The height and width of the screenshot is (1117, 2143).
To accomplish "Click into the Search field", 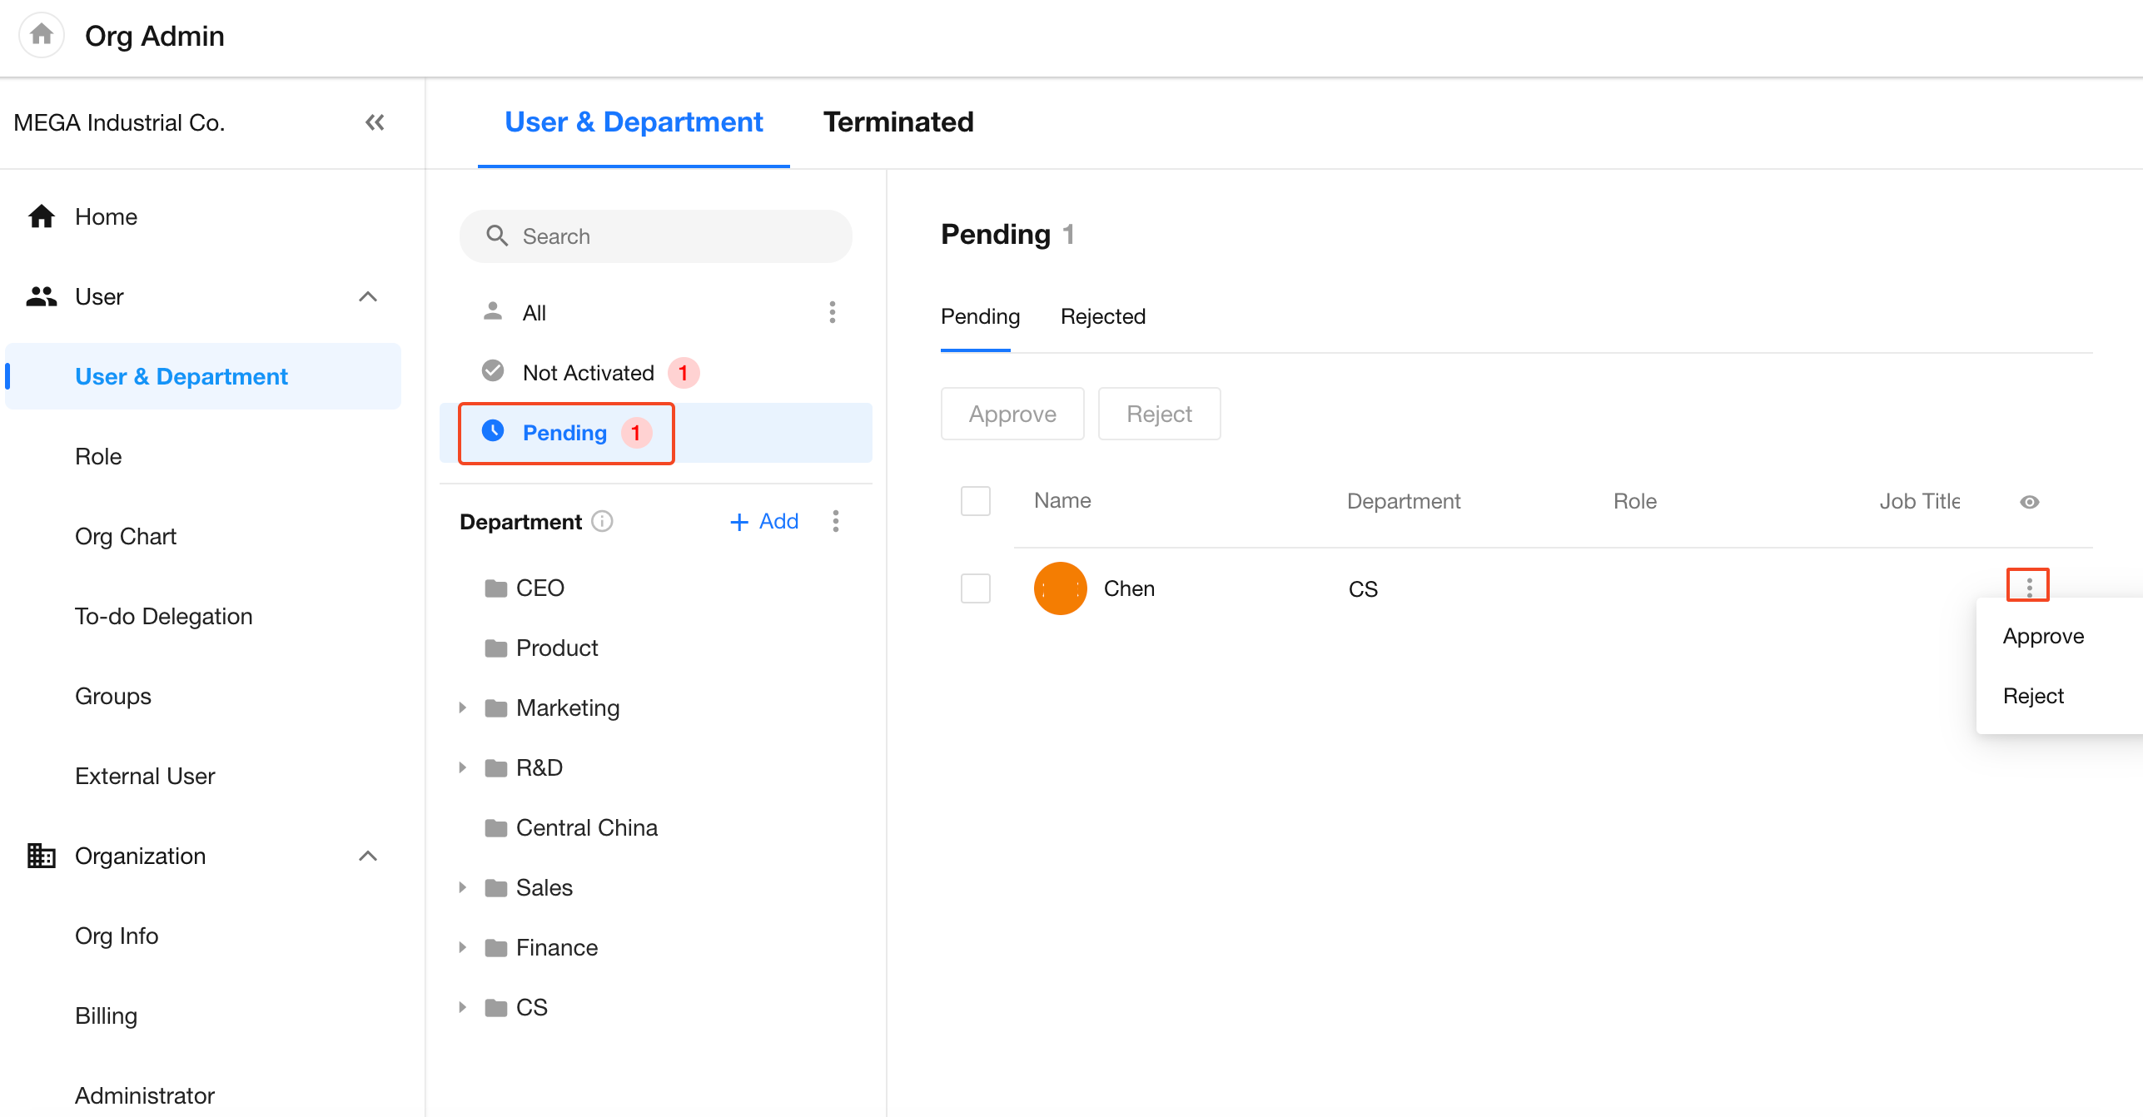I will [x=656, y=236].
